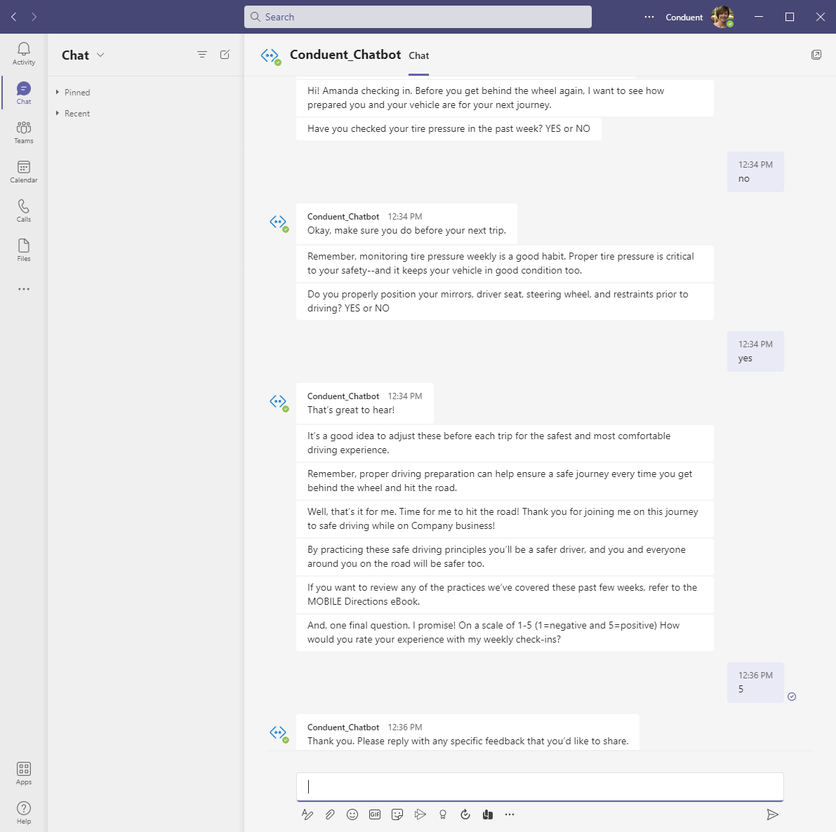Viewport: 836px width, 832px height.
Task: Click the message compose box
Action: pyautogui.click(x=540, y=786)
